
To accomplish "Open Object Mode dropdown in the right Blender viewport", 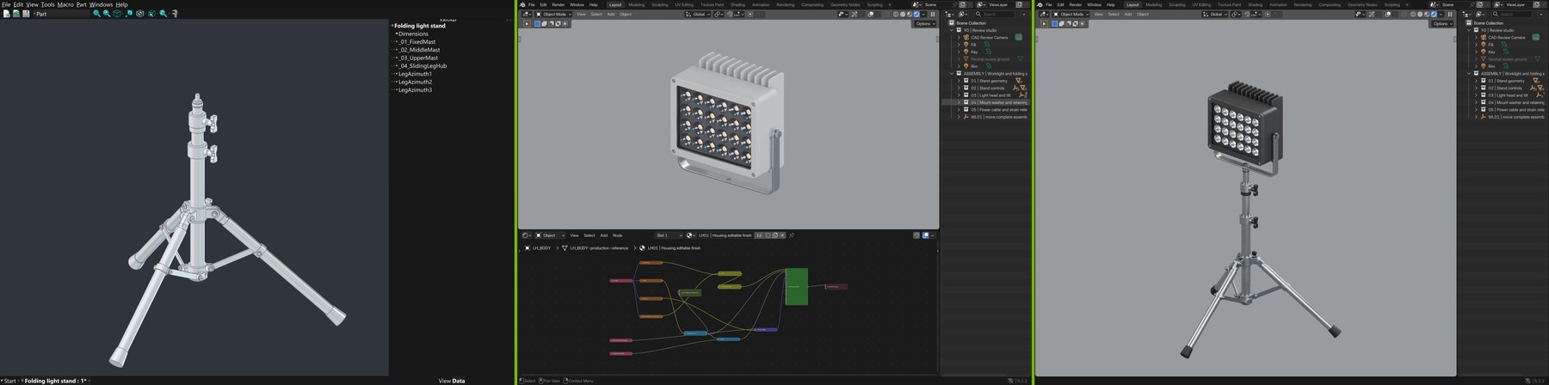I will pyautogui.click(x=1071, y=14).
